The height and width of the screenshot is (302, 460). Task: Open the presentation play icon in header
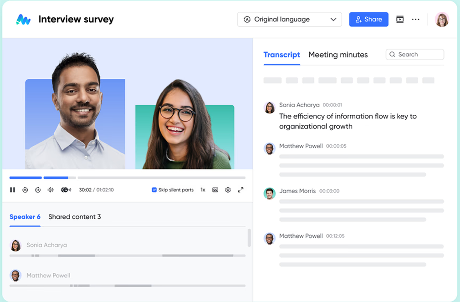400,19
